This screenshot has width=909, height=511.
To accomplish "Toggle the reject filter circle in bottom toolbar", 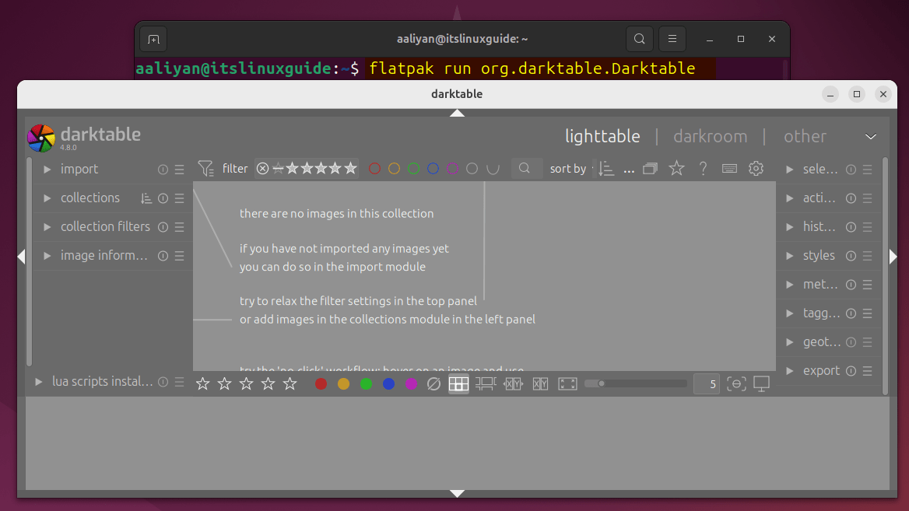I will (433, 383).
